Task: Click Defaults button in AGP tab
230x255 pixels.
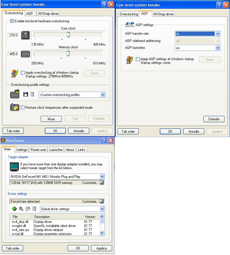Action: (x=214, y=119)
